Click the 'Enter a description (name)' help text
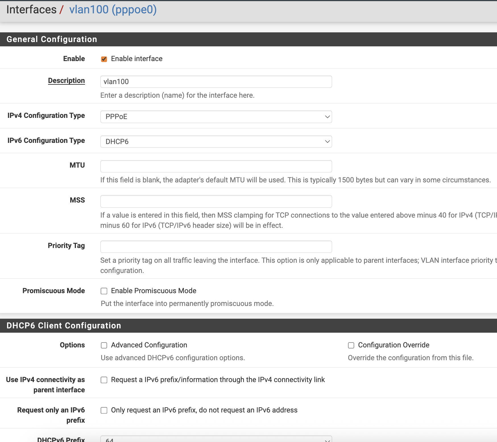 pyautogui.click(x=177, y=95)
